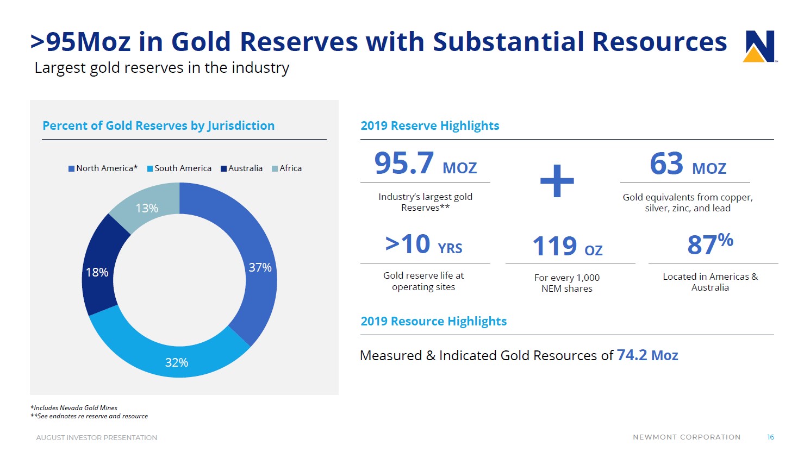Click the Newmont logo in the top corner

point(759,46)
